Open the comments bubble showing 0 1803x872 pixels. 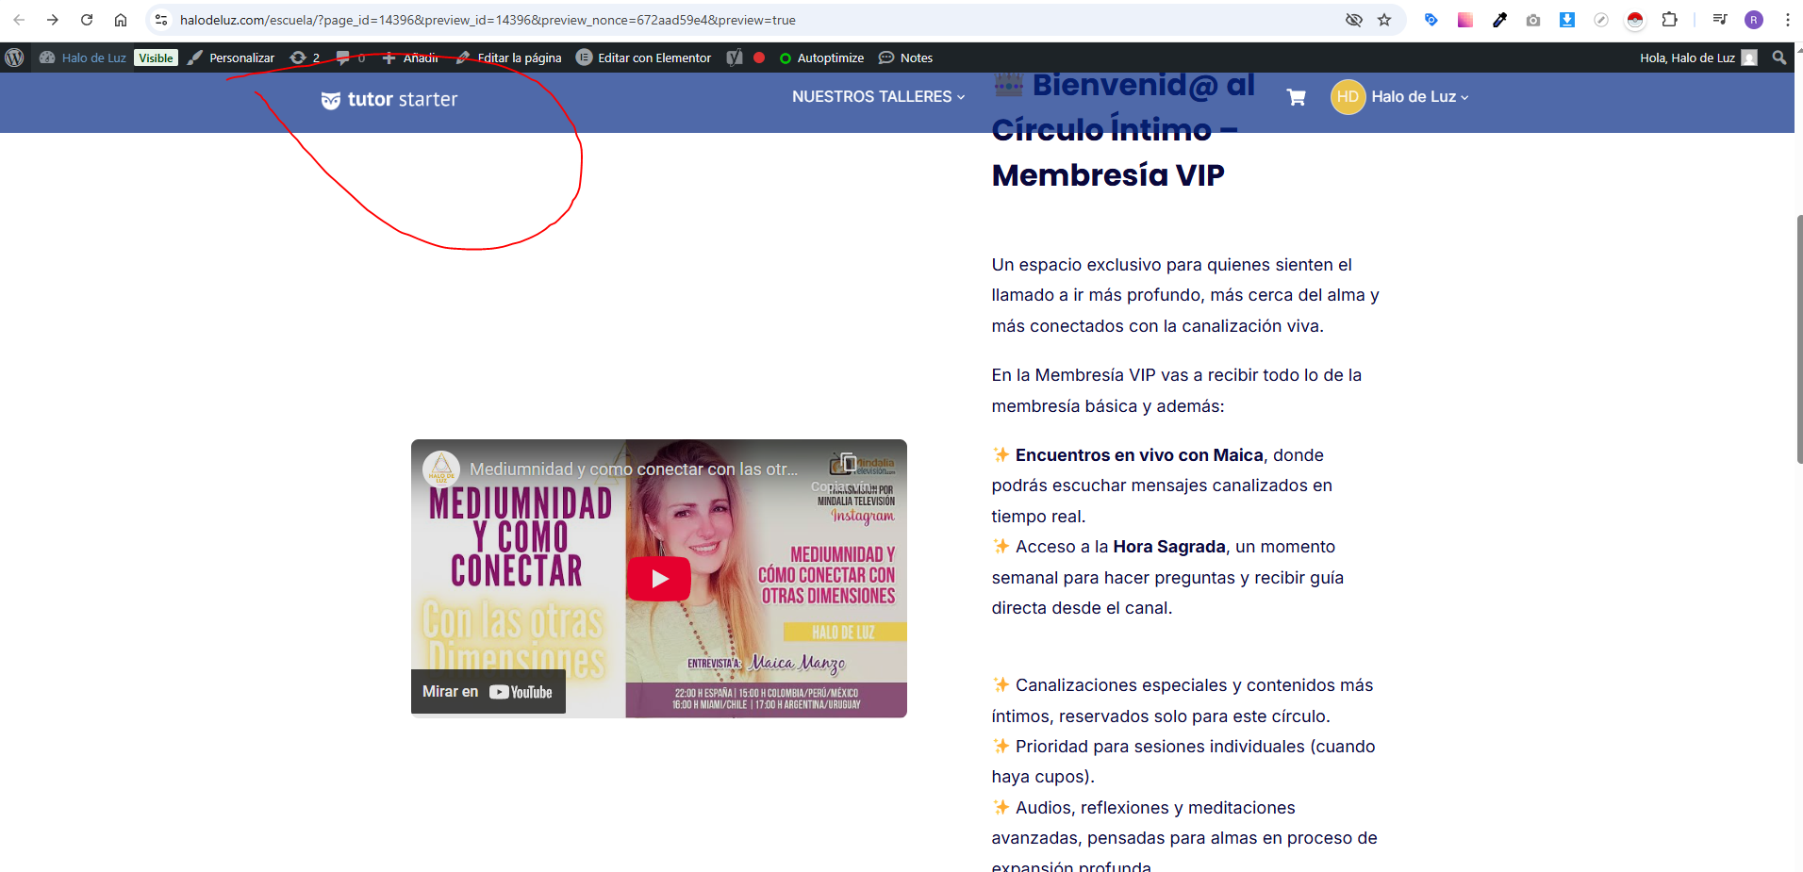coord(351,58)
